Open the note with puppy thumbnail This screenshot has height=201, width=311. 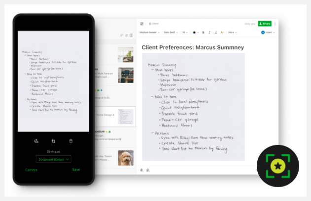coord(116,158)
